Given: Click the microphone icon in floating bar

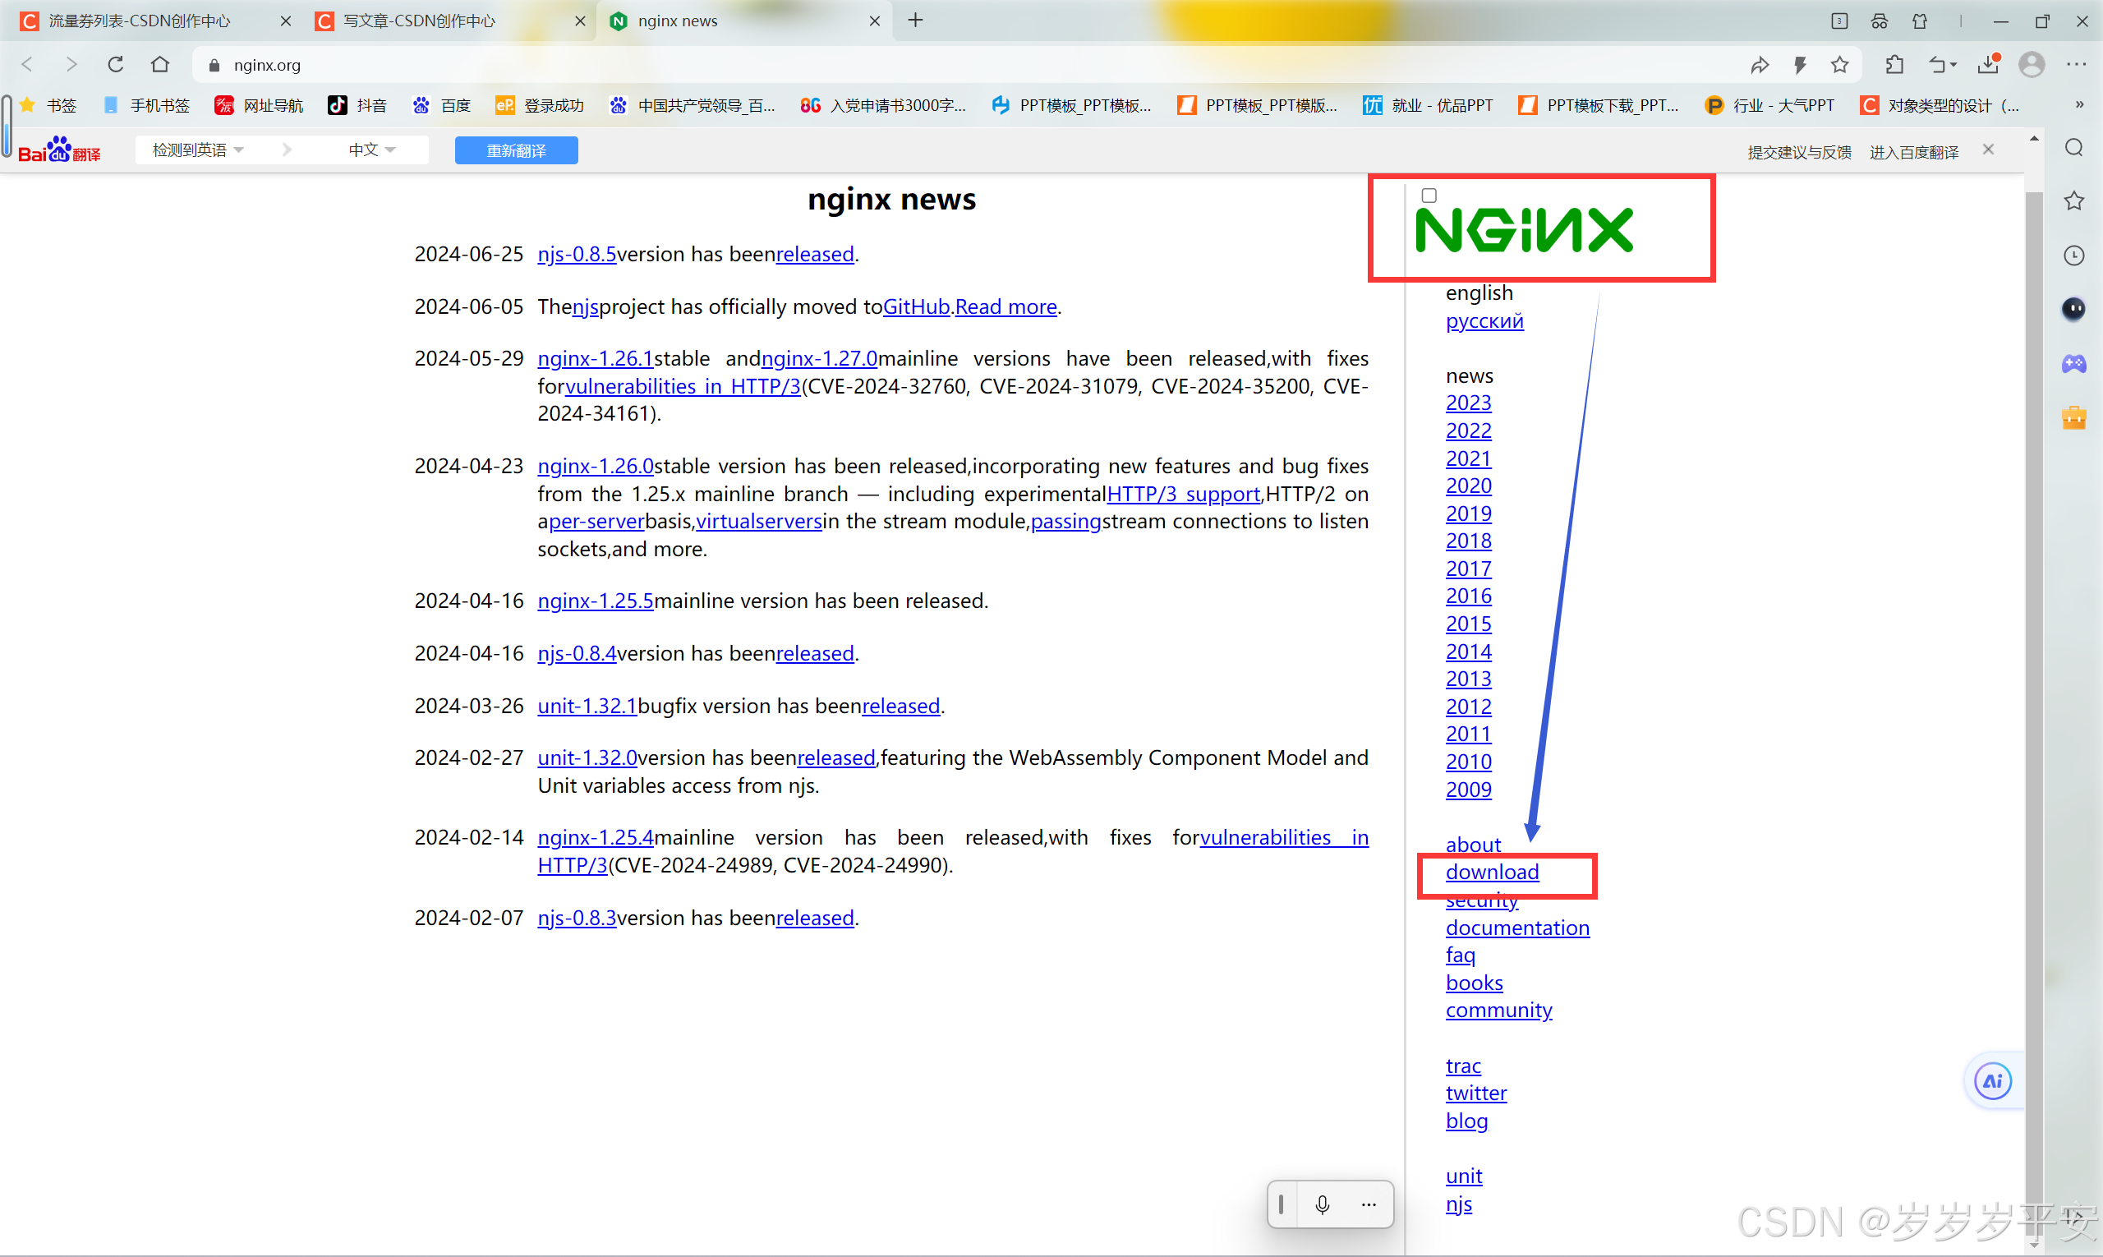Looking at the screenshot, I should click(1322, 1204).
